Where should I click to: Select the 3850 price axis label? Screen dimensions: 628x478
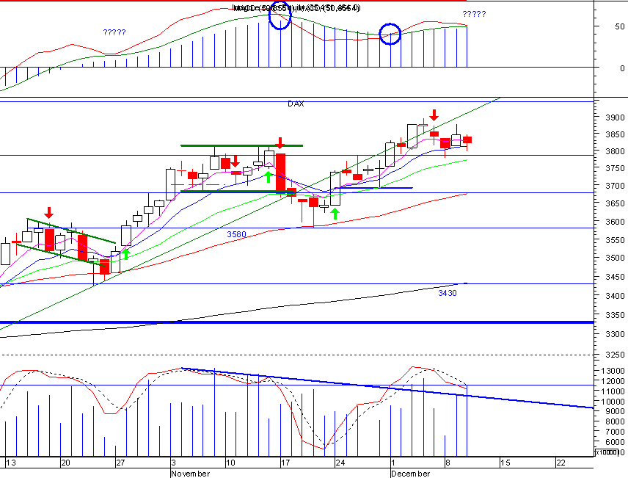(x=615, y=134)
